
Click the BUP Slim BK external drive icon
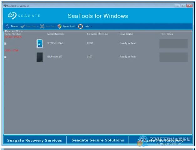pyautogui.click(x=40, y=57)
